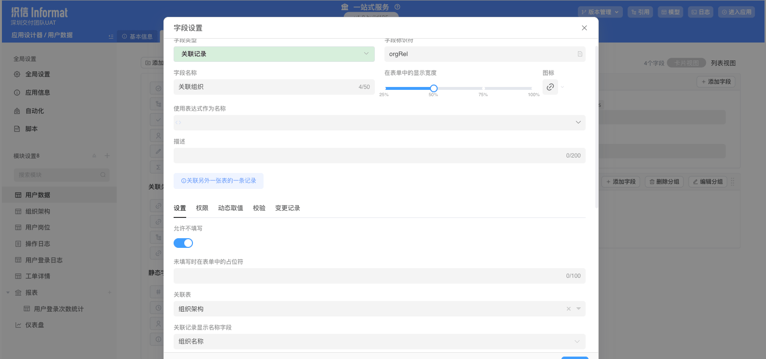
Task: Open the 关联记录显示名称字段 dropdown
Action: [577, 342]
